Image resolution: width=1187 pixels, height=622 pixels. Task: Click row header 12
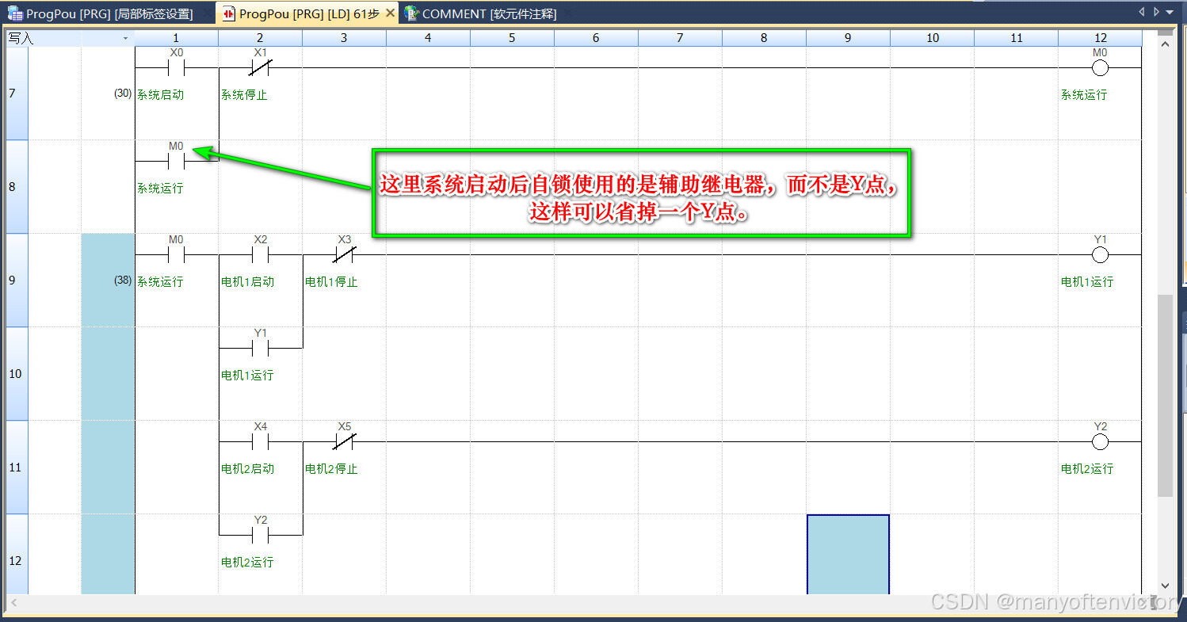[16, 560]
